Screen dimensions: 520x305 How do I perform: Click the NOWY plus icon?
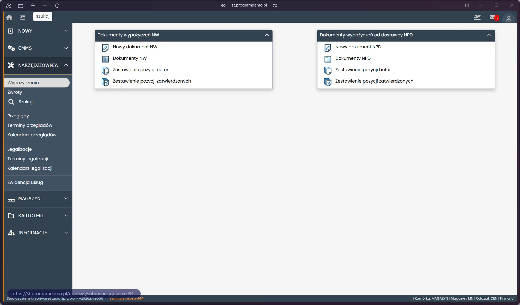(x=11, y=31)
